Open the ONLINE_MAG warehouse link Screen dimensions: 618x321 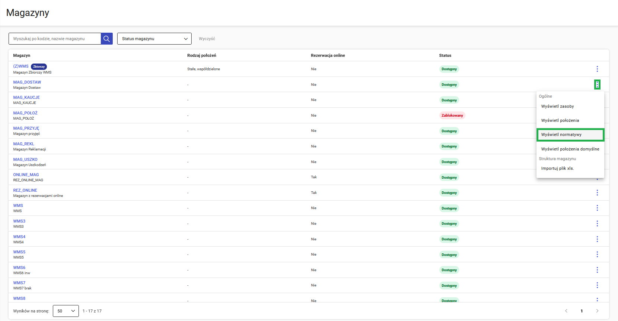26,175
